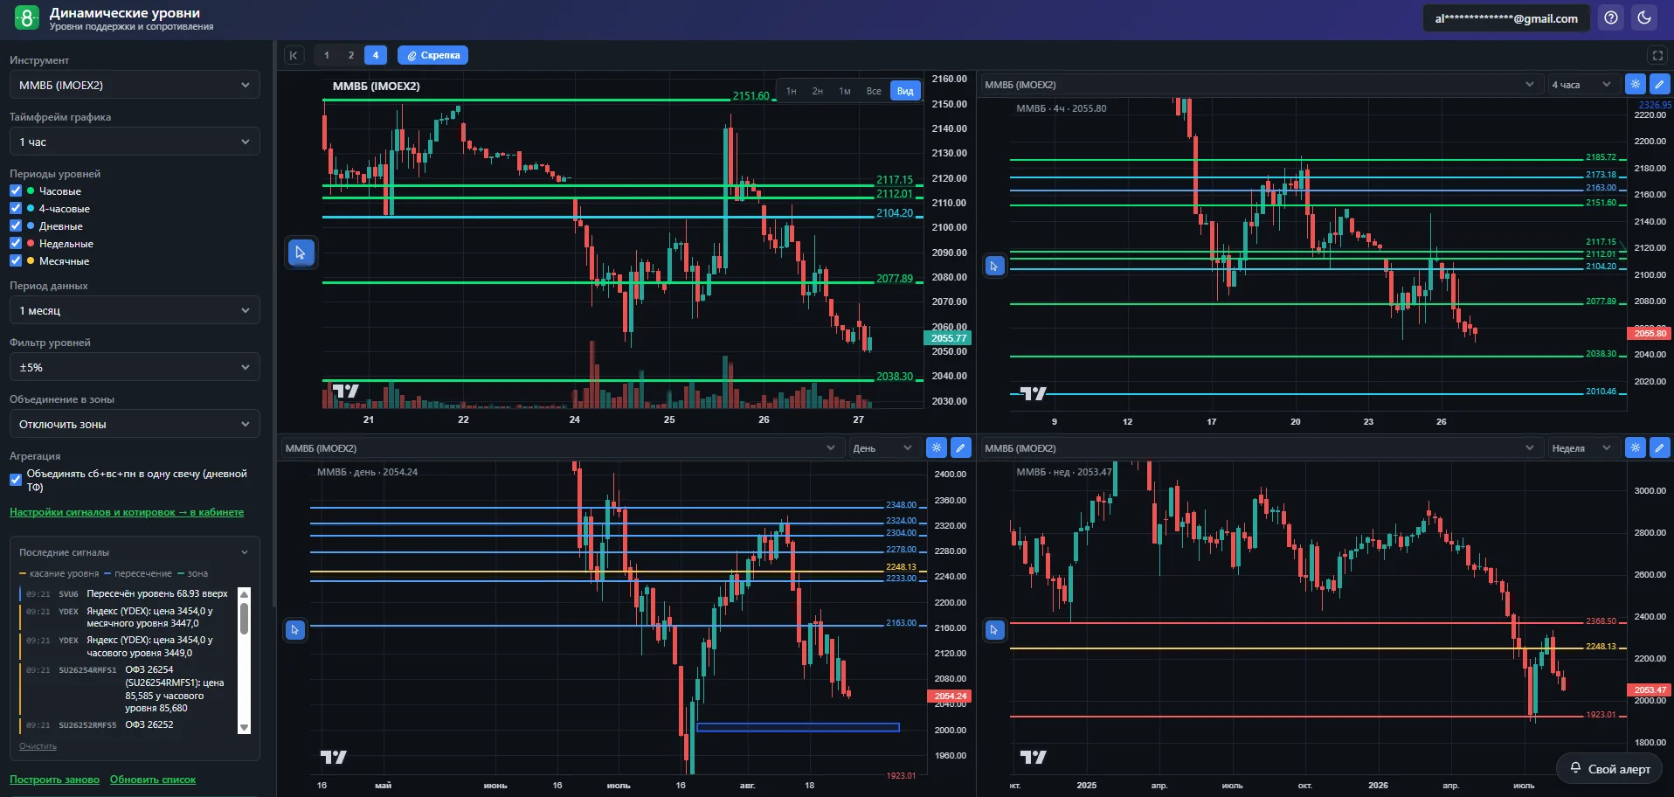1674x797 pixels.
Task: Toggle the Часовые levels checkbox
Action: pyautogui.click(x=16, y=191)
